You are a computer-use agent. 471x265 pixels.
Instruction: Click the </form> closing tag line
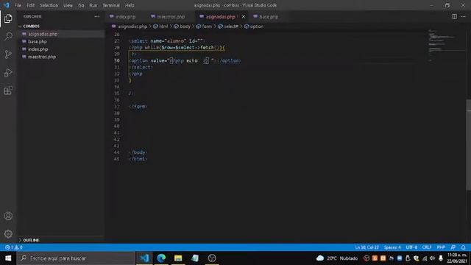[138, 106]
